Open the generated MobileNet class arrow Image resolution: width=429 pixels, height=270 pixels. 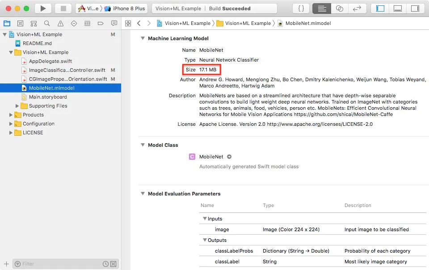click(229, 157)
